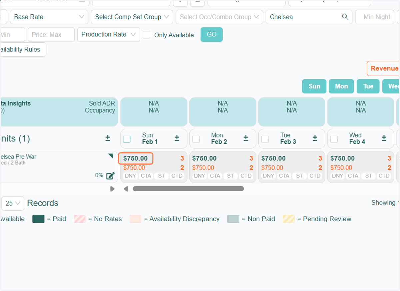Click Sold ADR Occupancy insights label

tap(100, 107)
